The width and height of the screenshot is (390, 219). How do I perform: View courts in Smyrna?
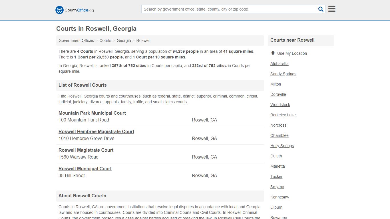[x=277, y=187]
